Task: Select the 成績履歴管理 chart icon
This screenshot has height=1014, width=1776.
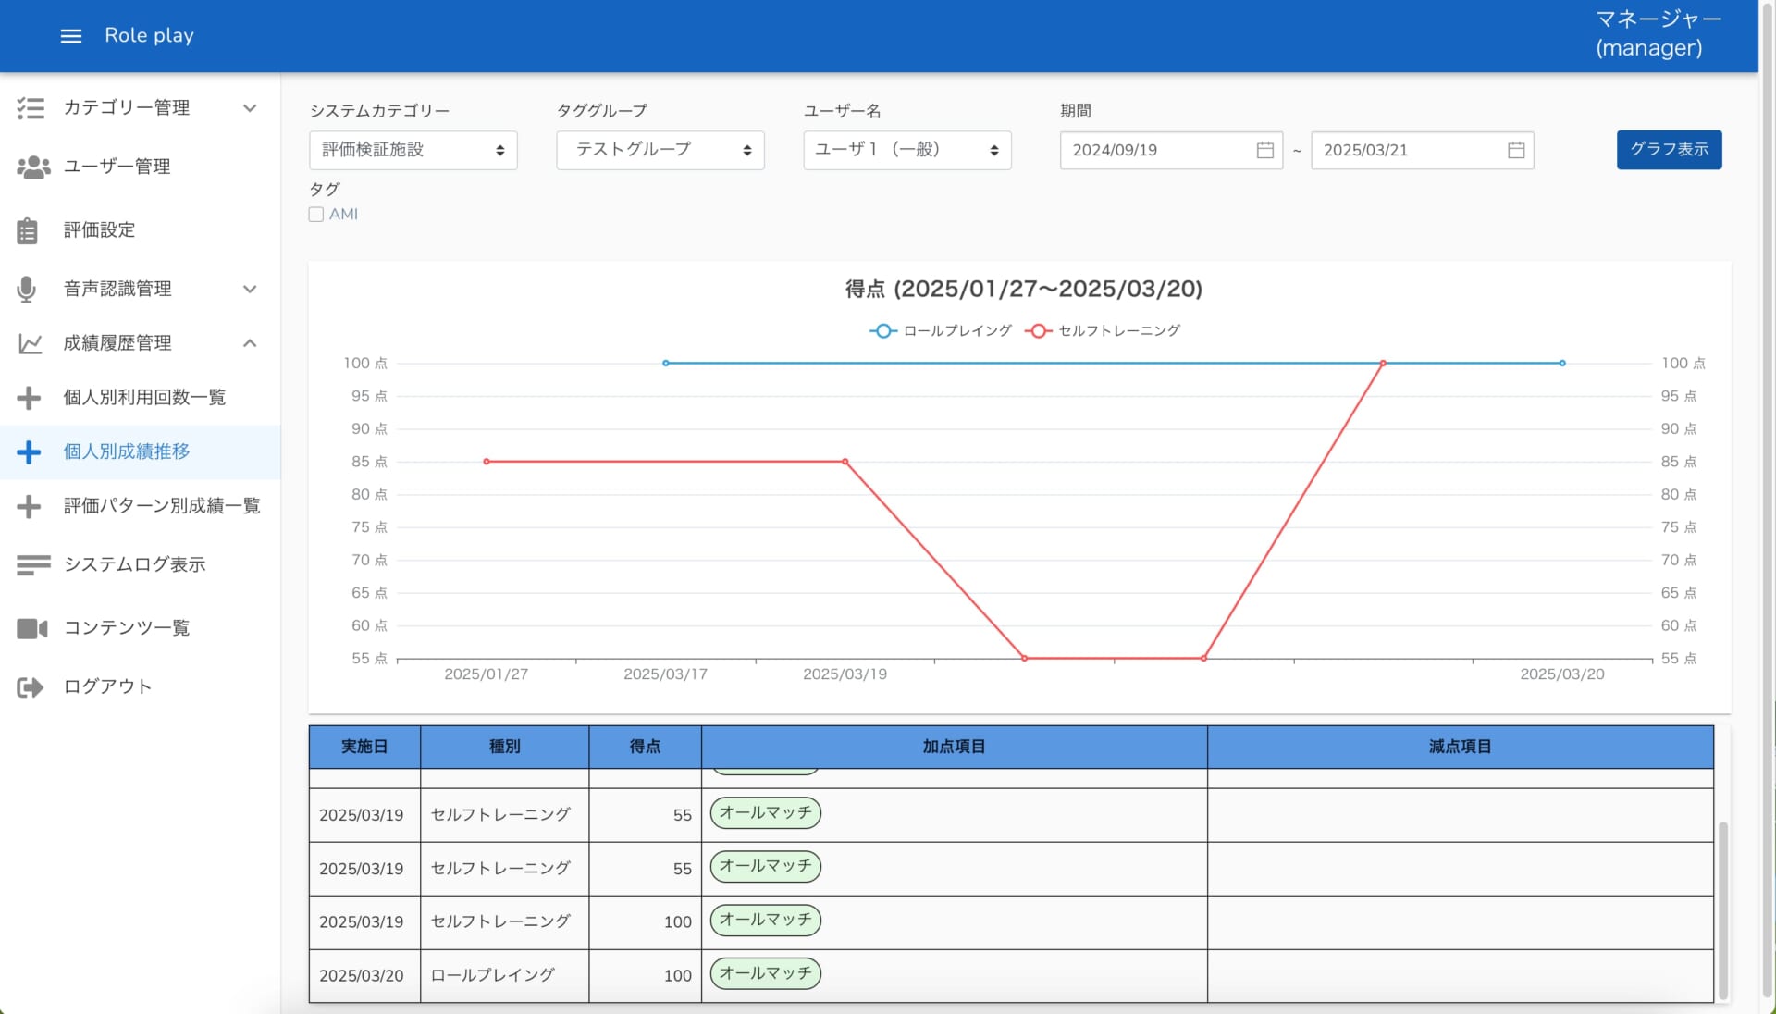Action: coord(31,343)
